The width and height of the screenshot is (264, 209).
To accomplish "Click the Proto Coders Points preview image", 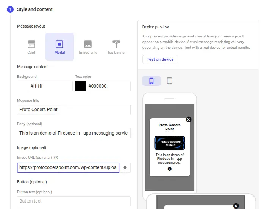I will (x=170, y=143).
